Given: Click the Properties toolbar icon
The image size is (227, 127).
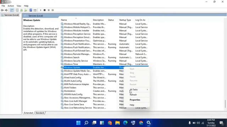Looking at the screenshot, I should (x=17, y=10).
